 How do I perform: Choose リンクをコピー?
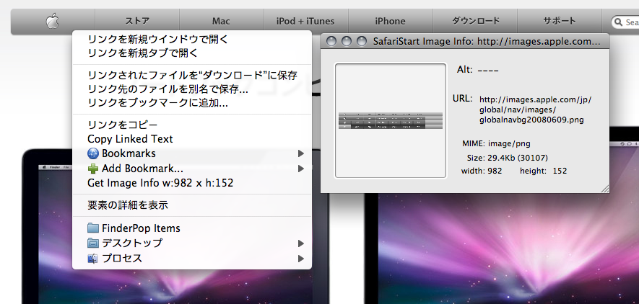click(191, 125)
